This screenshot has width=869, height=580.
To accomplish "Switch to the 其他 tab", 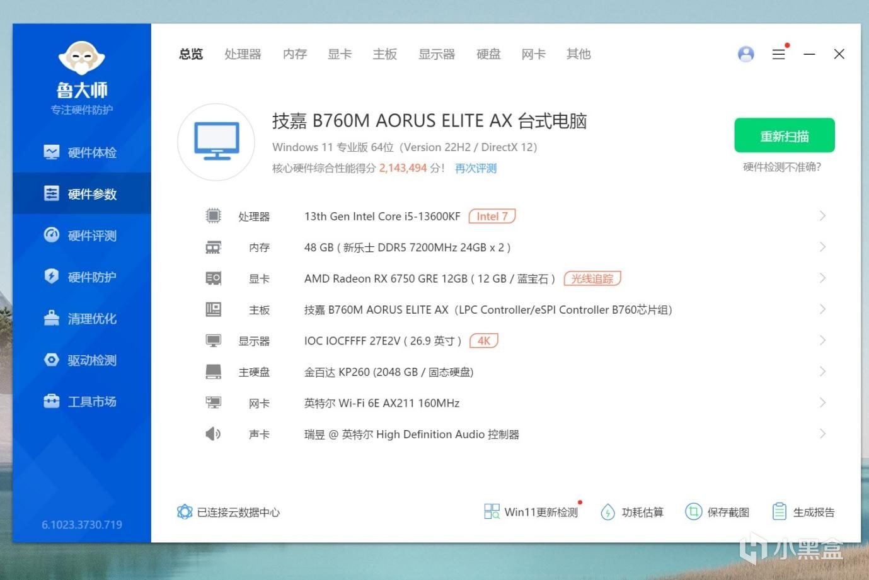I will 578,54.
